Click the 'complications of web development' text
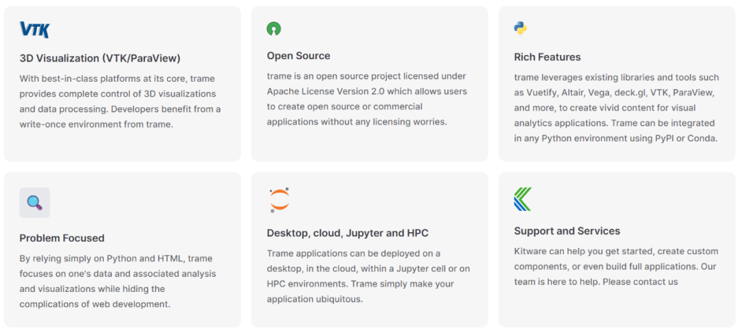The image size is (742, 329). coord(95,304)
